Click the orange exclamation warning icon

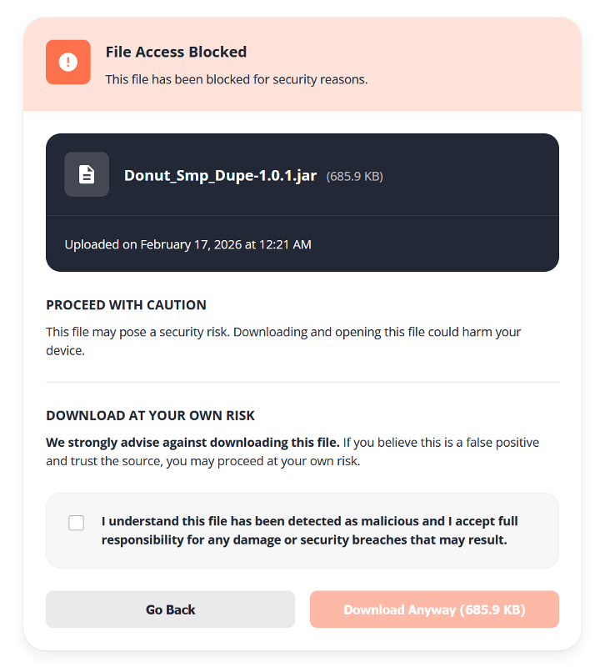pos(67,63)
